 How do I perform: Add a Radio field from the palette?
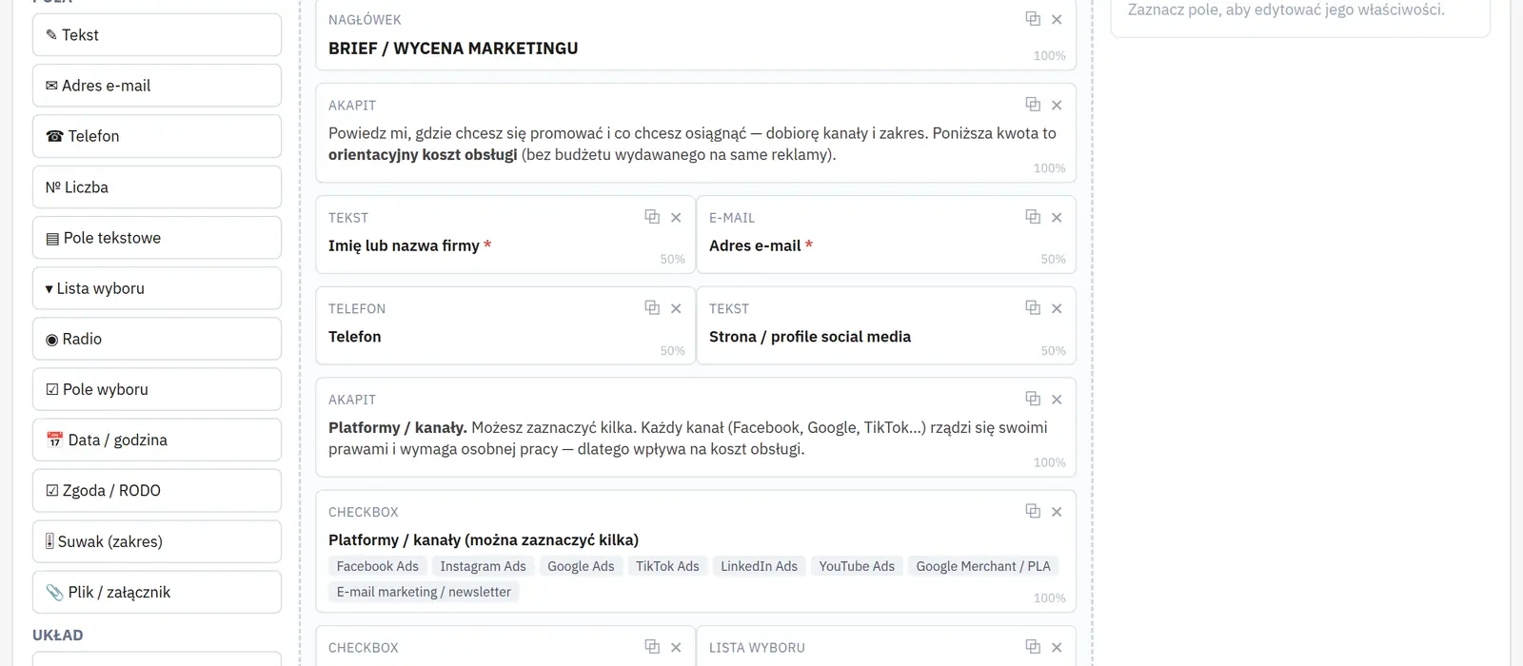pyautogui.click(x=157, y=339)
